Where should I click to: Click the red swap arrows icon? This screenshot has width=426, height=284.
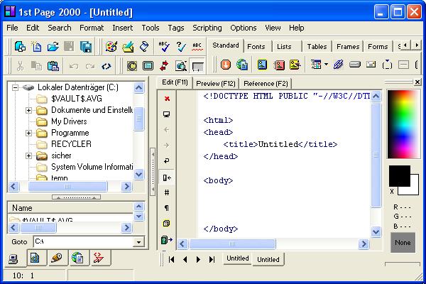pos(164,66)
